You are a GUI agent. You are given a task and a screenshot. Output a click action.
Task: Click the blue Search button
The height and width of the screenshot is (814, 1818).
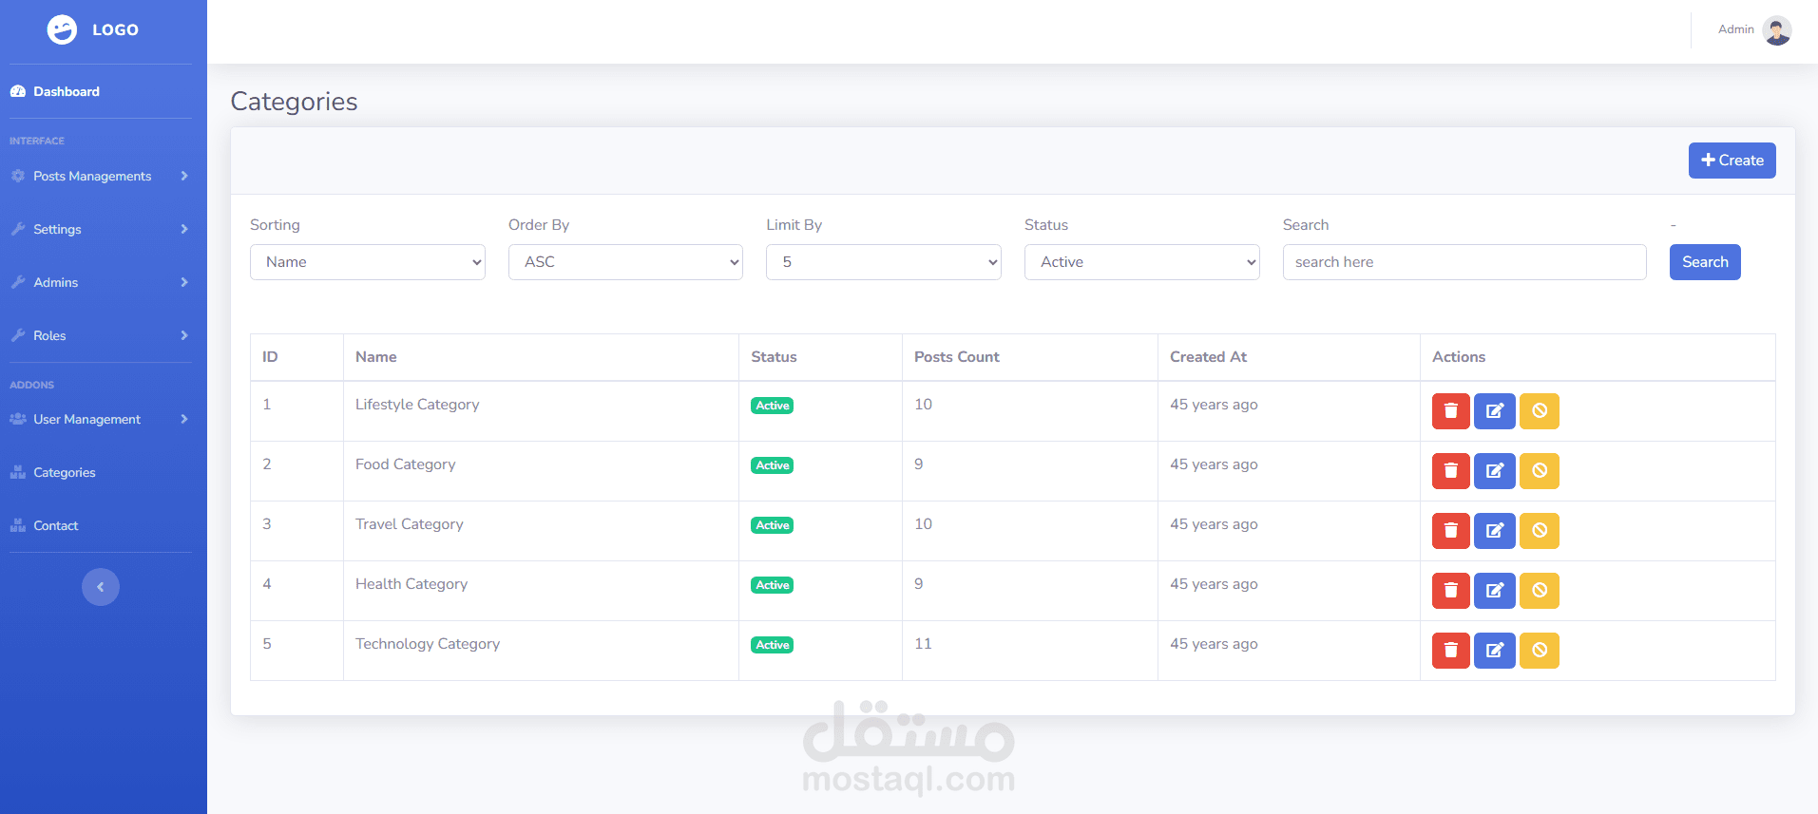(x=1705, y=262)
